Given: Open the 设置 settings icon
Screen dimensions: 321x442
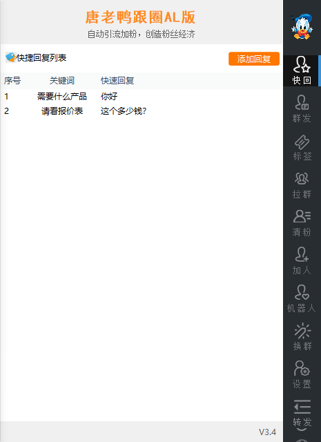Looking at the screenshot, I should click(x=302, y=375).
